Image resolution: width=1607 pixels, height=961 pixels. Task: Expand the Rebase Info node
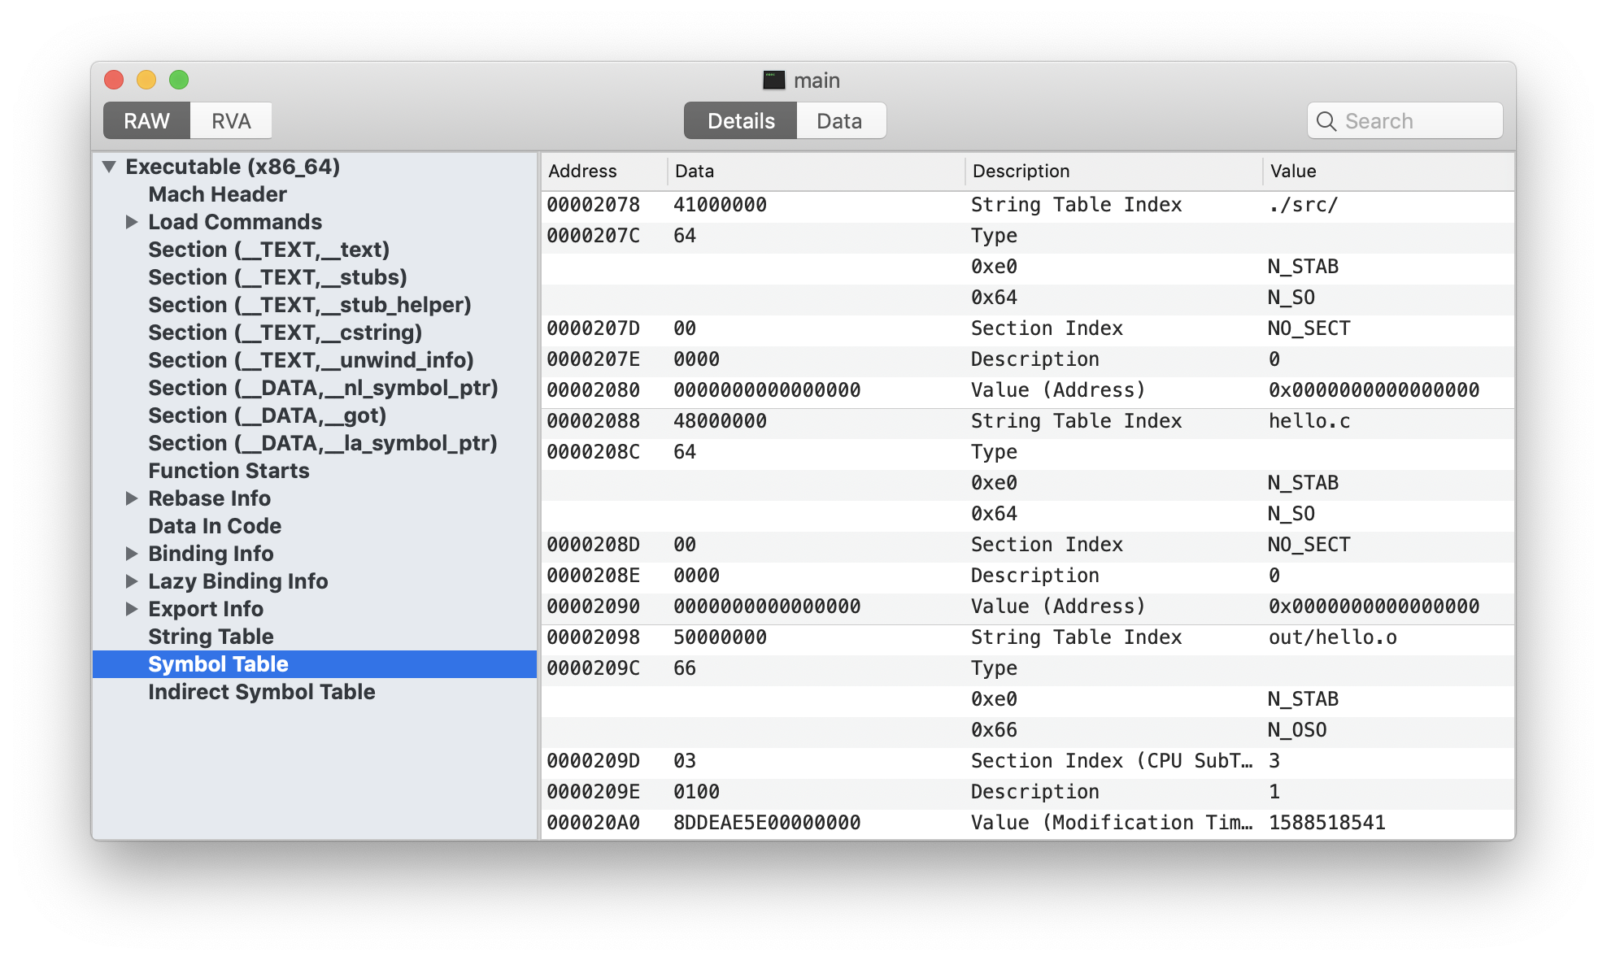point(132,498)
